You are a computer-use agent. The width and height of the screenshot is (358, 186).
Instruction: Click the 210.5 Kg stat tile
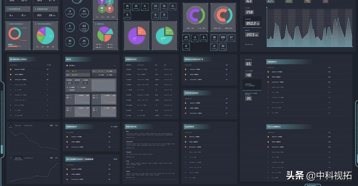click(252, 35)
